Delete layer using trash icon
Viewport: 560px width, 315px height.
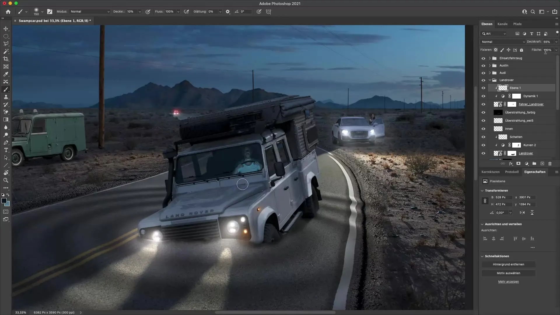[550, 164]
